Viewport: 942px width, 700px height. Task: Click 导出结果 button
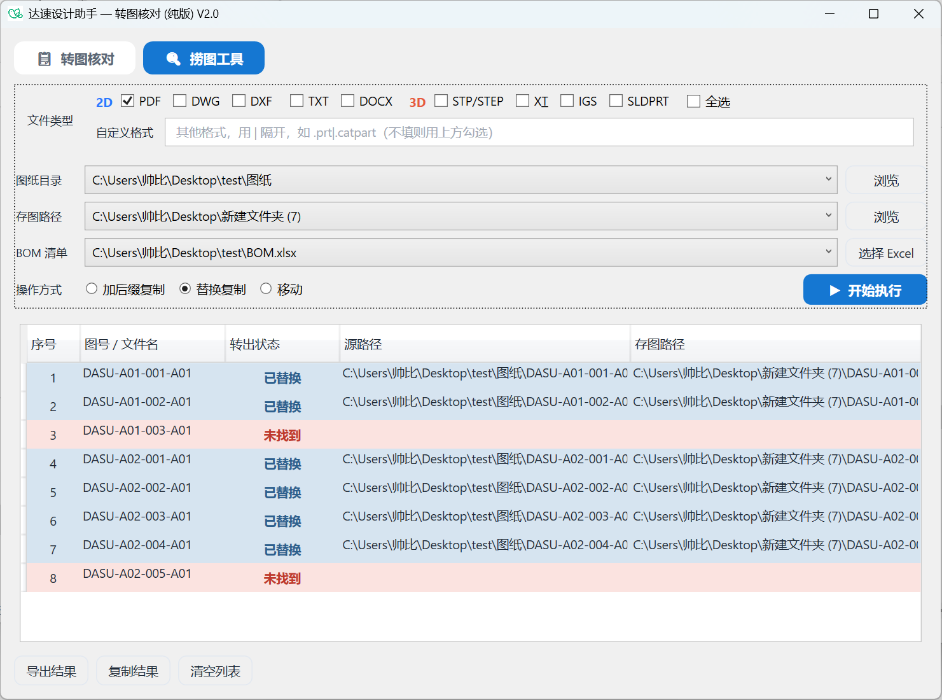(x=52, y=671)
